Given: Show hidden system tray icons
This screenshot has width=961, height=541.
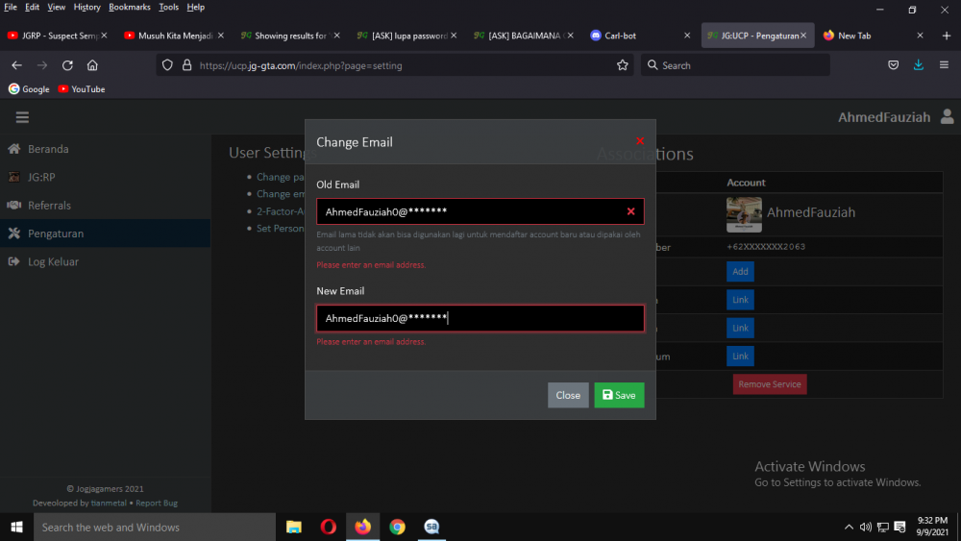Looking at the screenshot, I should [x=849, y=527].
